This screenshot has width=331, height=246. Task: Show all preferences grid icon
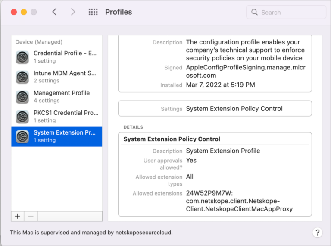[x=93, y=12]
